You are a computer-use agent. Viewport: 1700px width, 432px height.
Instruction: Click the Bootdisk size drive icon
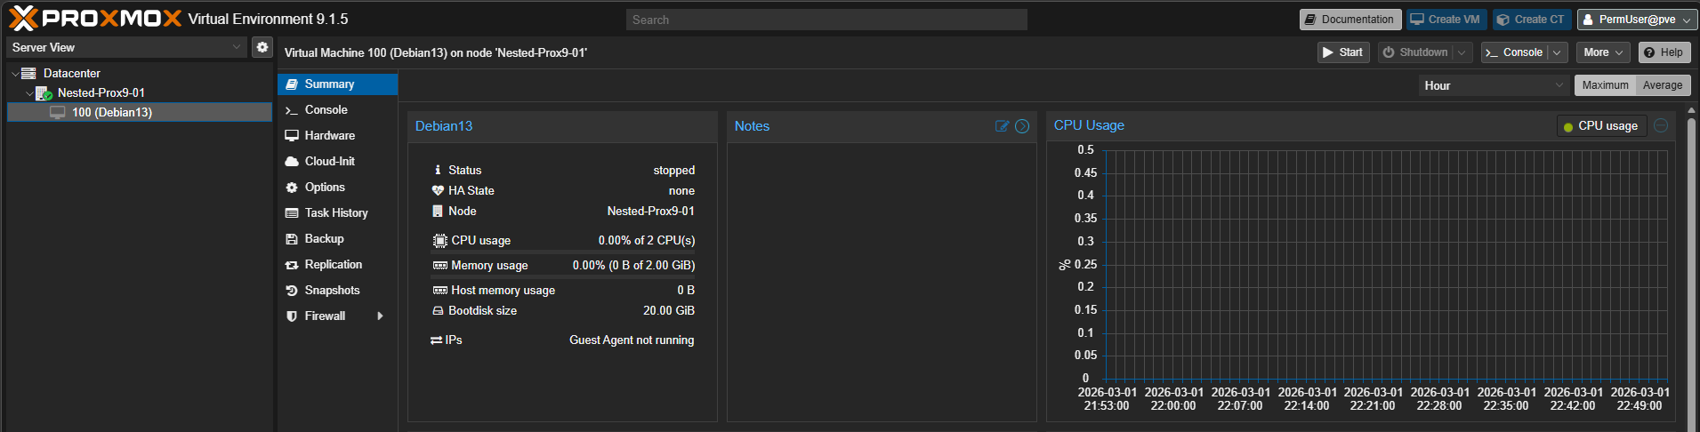click(438, 310)
